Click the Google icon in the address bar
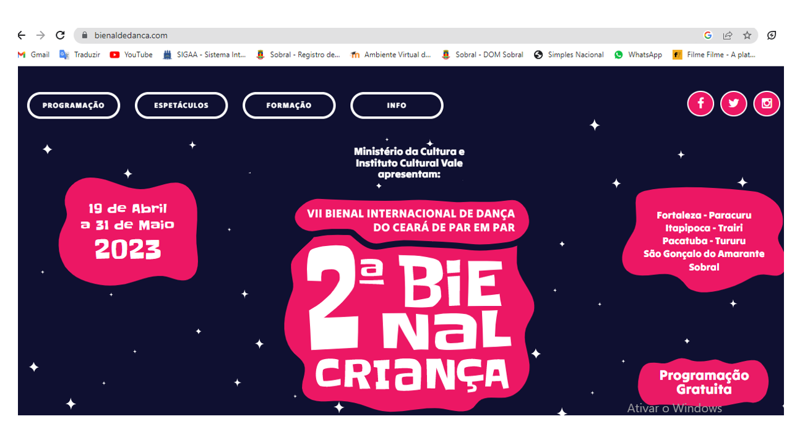This screenshot has width=792, height=445. point(708,35)
